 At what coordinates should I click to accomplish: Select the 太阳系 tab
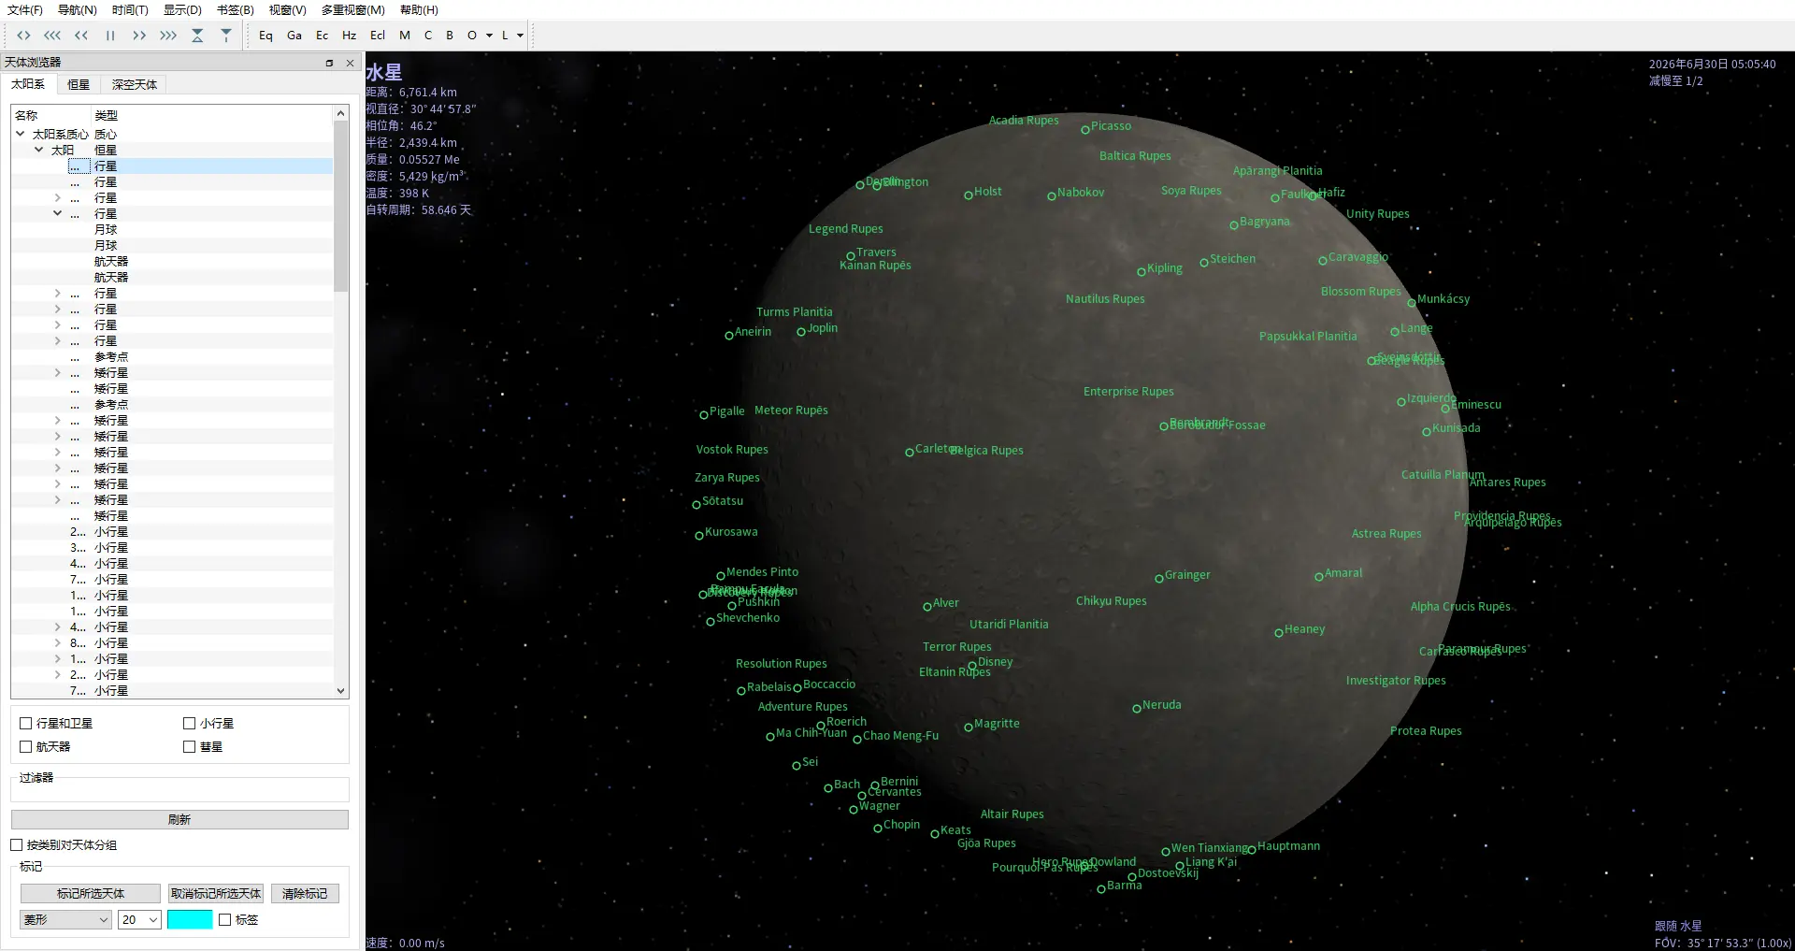point(28,84)
